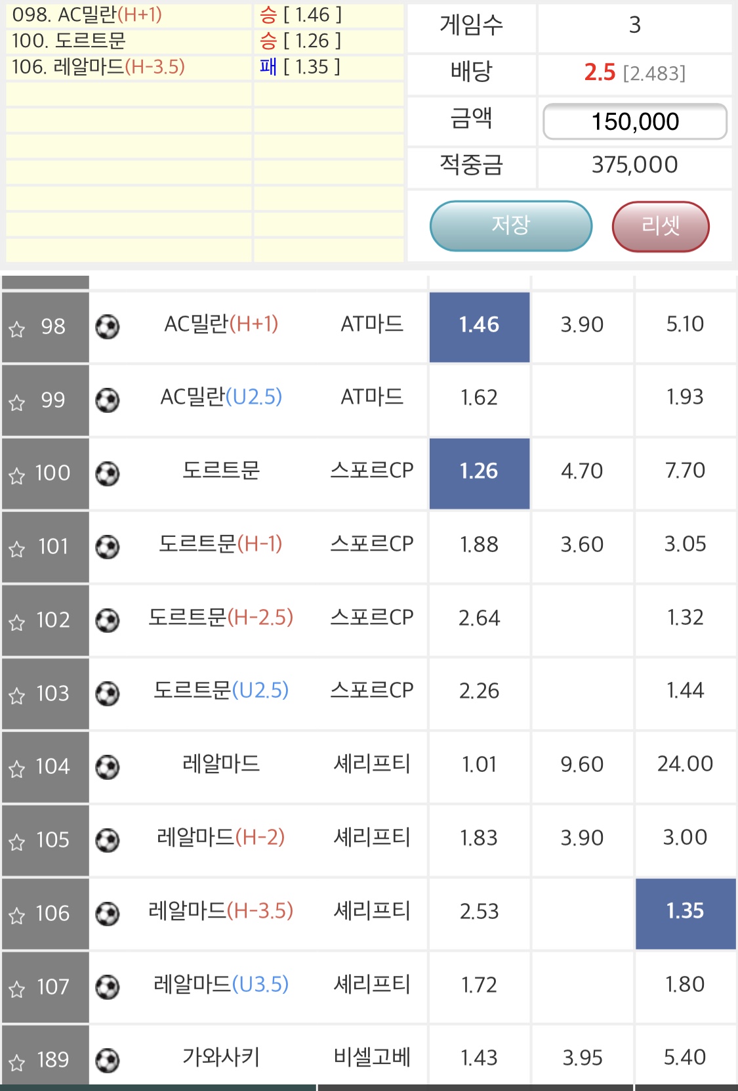Pick 1.93 over odds for match 99
This screenshot has height=1091, width=738.
(685, 398)
